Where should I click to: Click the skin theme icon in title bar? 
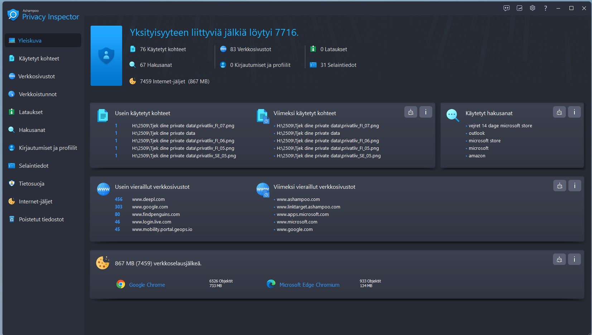point(519,8)
